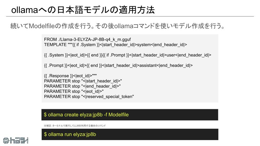Click the slide title 'ollamaへの日本語モデルの適用方法'
Viewport: 260px width, 146px height.
83,10
